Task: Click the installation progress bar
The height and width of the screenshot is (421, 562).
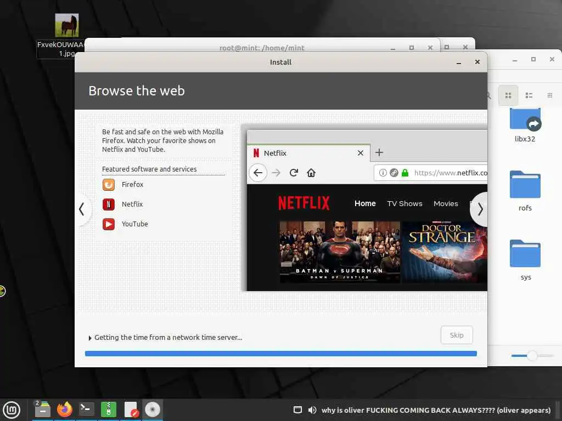Action: (x=280, y=354)
